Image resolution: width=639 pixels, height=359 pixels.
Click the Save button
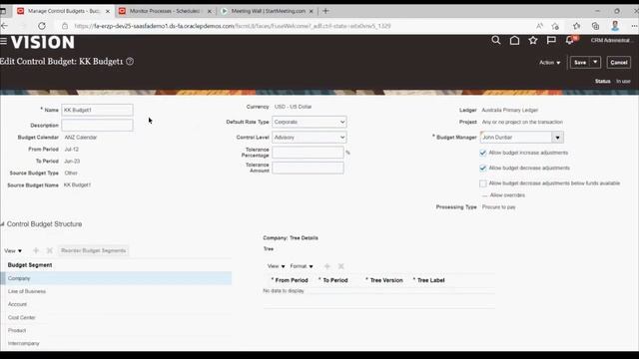(x=580, y=62)
